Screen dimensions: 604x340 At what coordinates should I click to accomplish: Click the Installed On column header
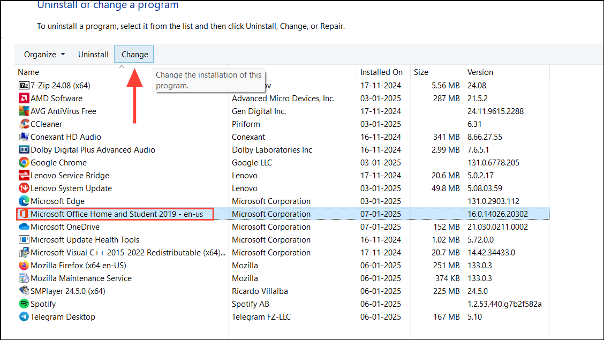pos(382,72)
